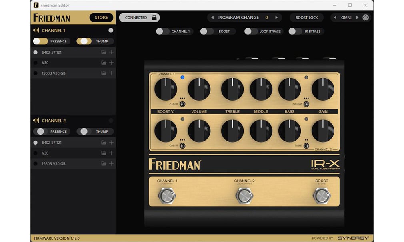Click the lock icon on CONNECTED button
404x242 pixels.
154,18
